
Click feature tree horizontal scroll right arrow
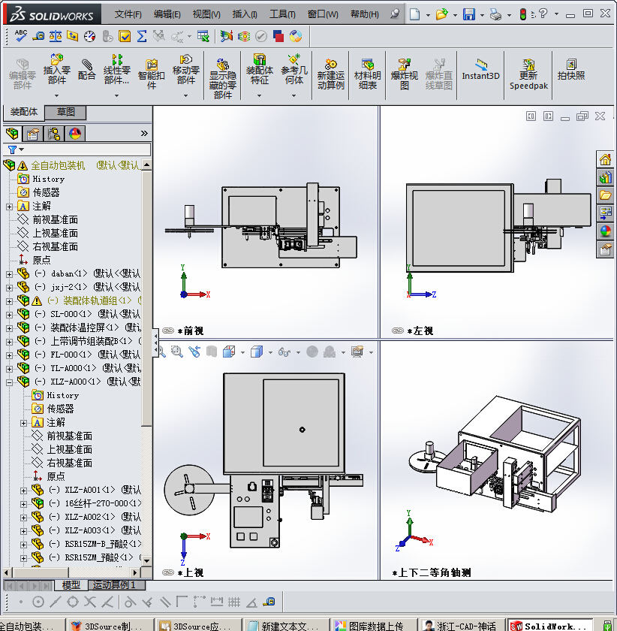136,572
